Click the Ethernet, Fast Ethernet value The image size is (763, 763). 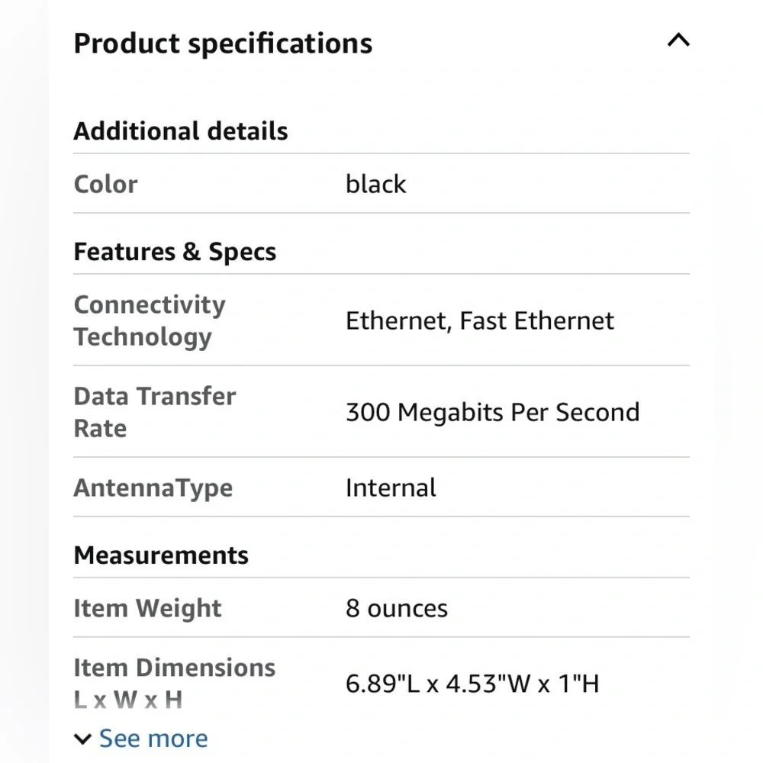click(480, 320)
